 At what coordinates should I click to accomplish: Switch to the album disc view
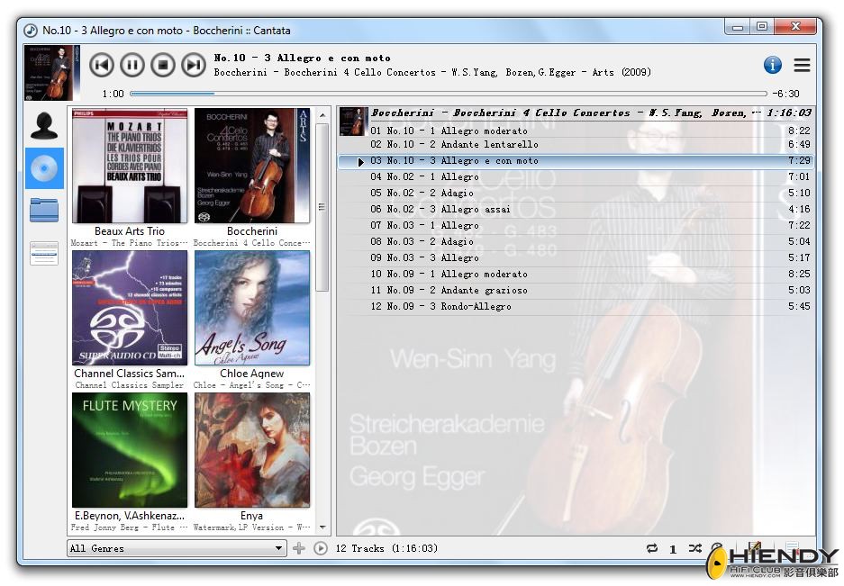44,168
